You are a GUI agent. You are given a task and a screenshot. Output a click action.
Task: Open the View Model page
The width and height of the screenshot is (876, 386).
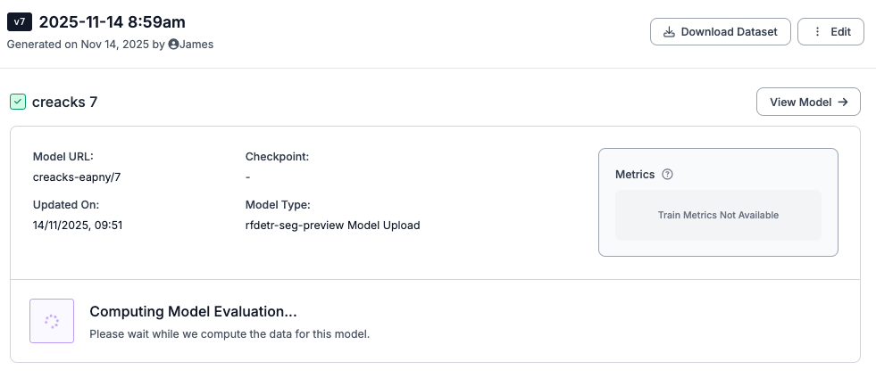(x=808, y=102)
